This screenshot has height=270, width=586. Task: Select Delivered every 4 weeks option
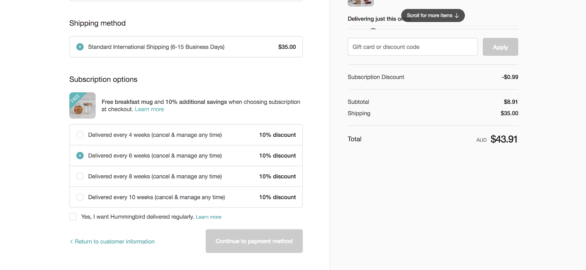click(80, 135)
